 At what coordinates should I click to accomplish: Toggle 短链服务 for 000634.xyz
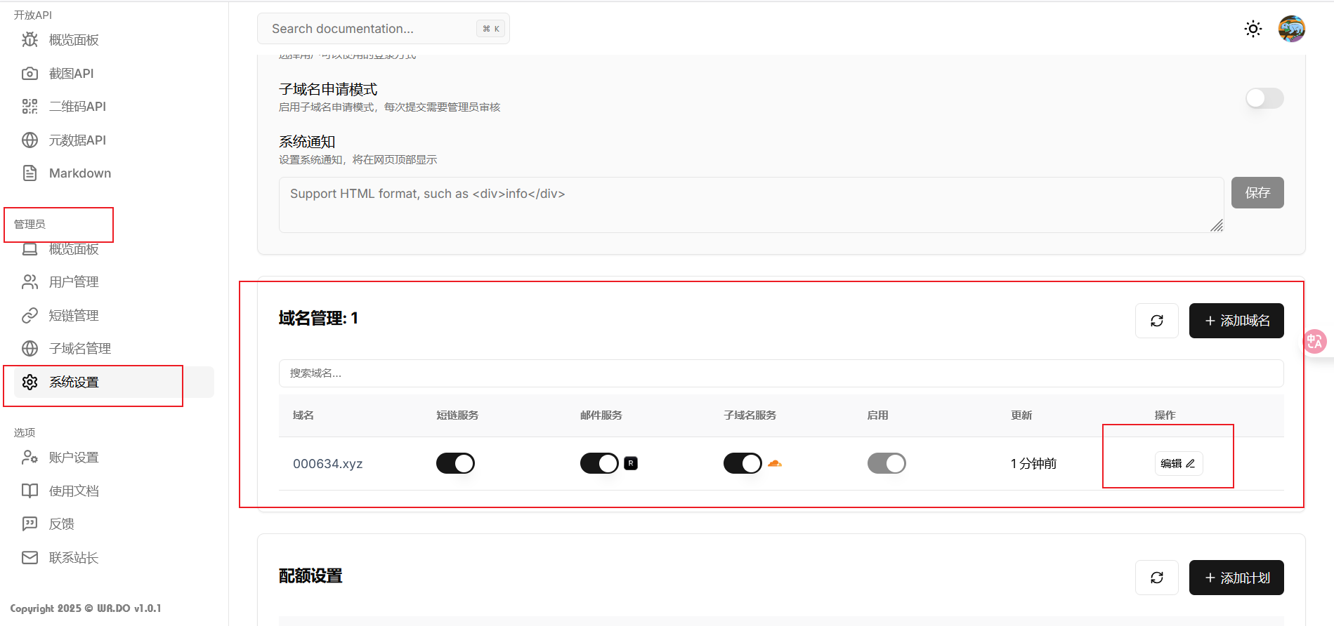tap(455, 463)
